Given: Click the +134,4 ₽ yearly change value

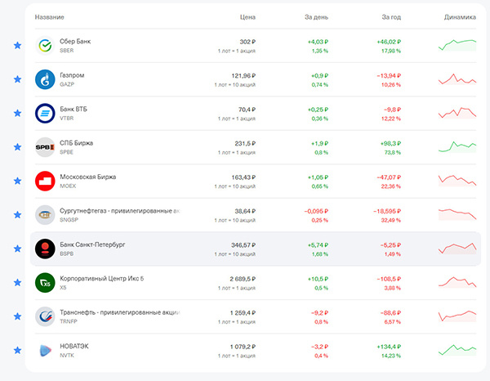Looking at the screenshot, I should [389, 347].
